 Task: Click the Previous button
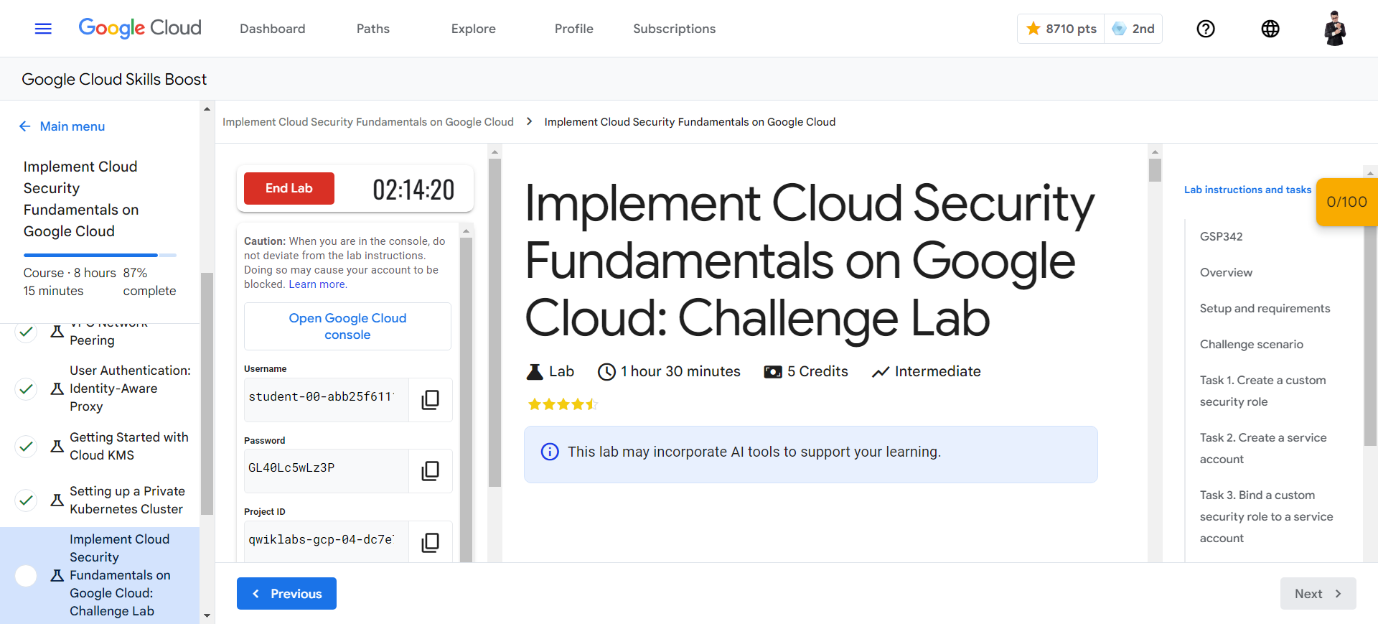coord(286,594)
